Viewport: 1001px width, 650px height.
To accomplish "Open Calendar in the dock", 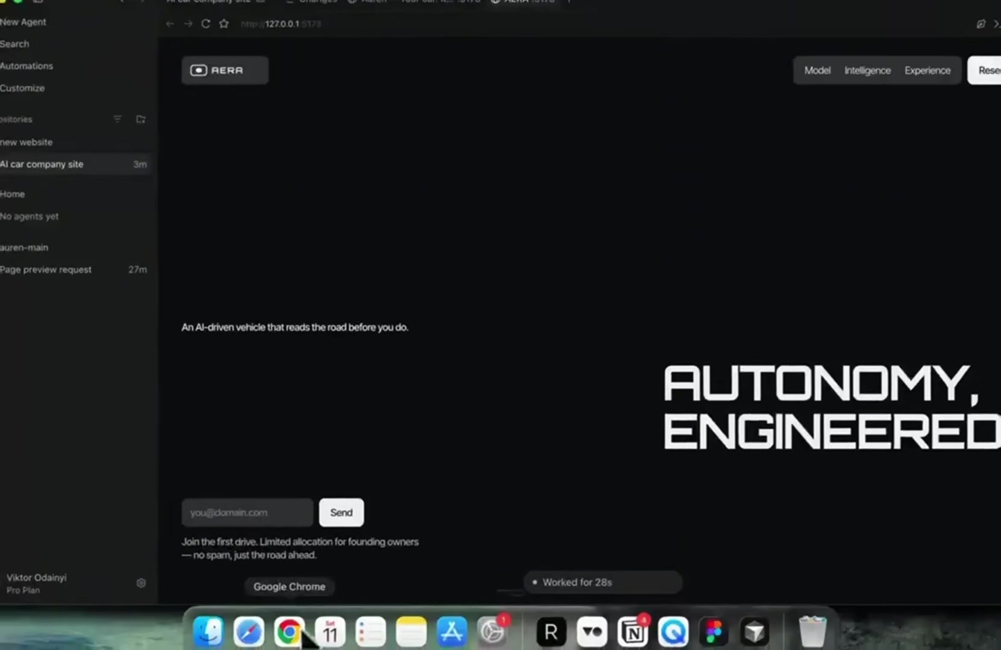I will tap(330, 631).
